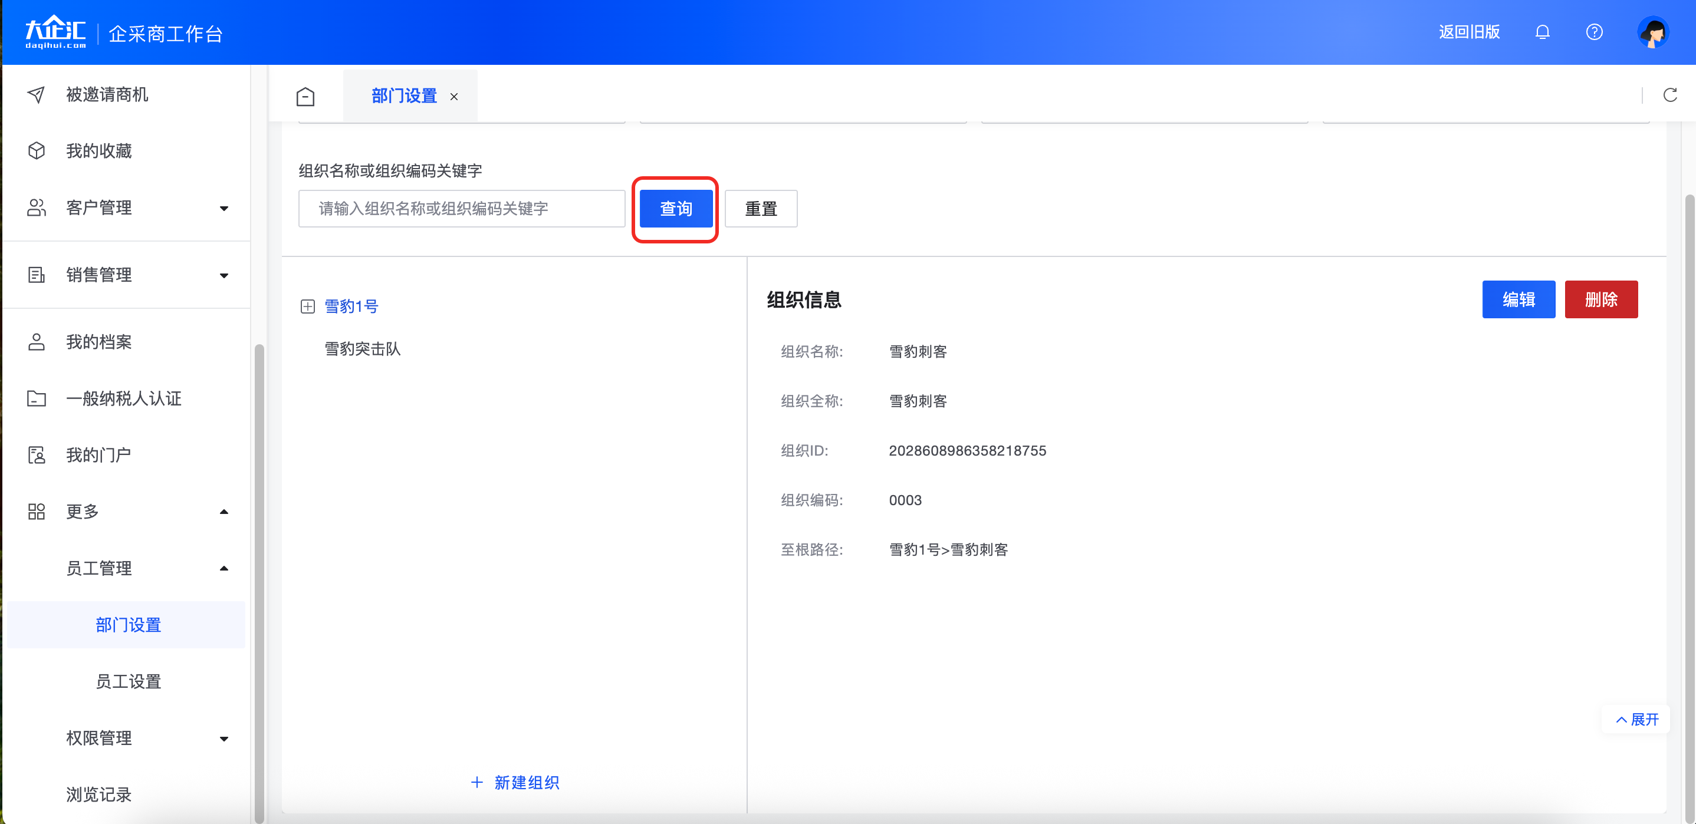Select 部门设置 in the sidebar

pyautogui.click(x=126, y=625)
